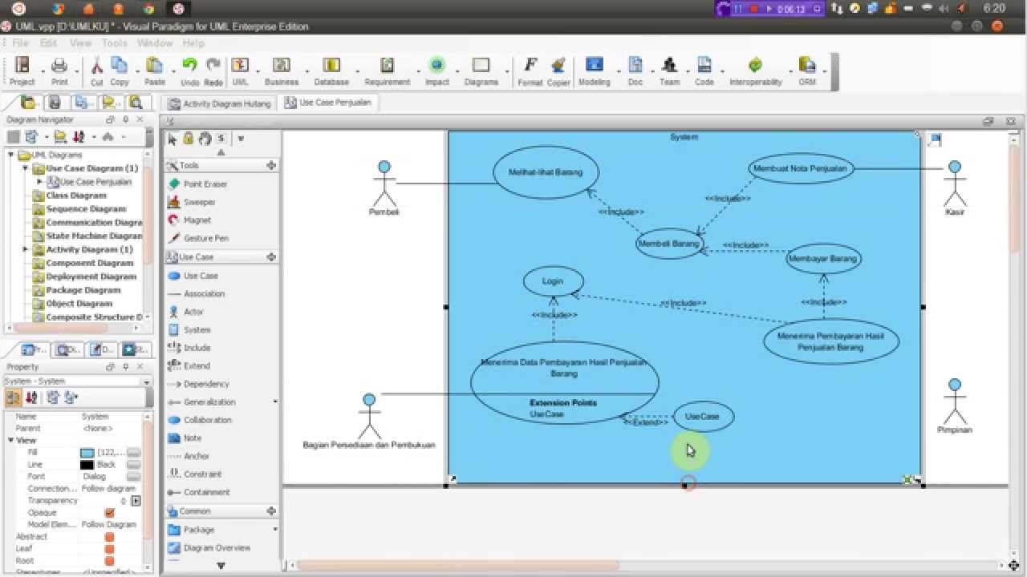Collapse the Use Case Diagram (1) node

tap(24, 168)
